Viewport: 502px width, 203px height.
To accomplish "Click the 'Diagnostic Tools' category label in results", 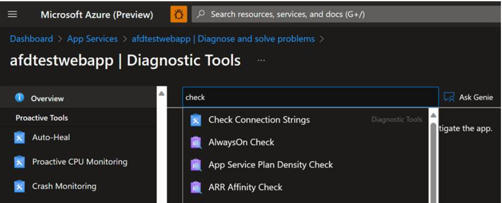I will (397, 120).
